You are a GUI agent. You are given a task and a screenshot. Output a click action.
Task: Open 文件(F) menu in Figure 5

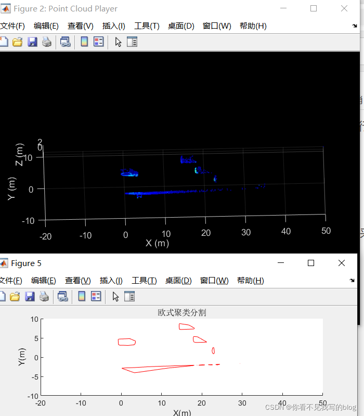[10, 281]
